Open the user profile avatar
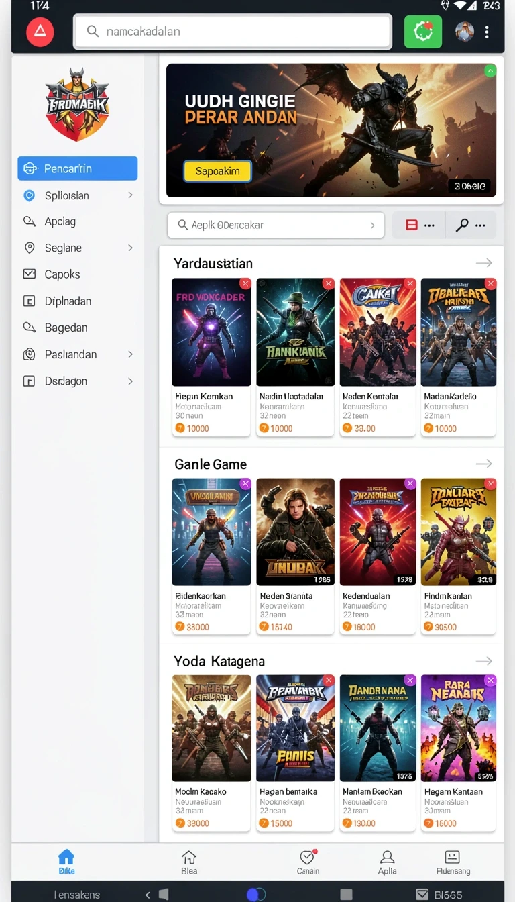The width and height of the screenshot is (515, 902). click(465, 32)
